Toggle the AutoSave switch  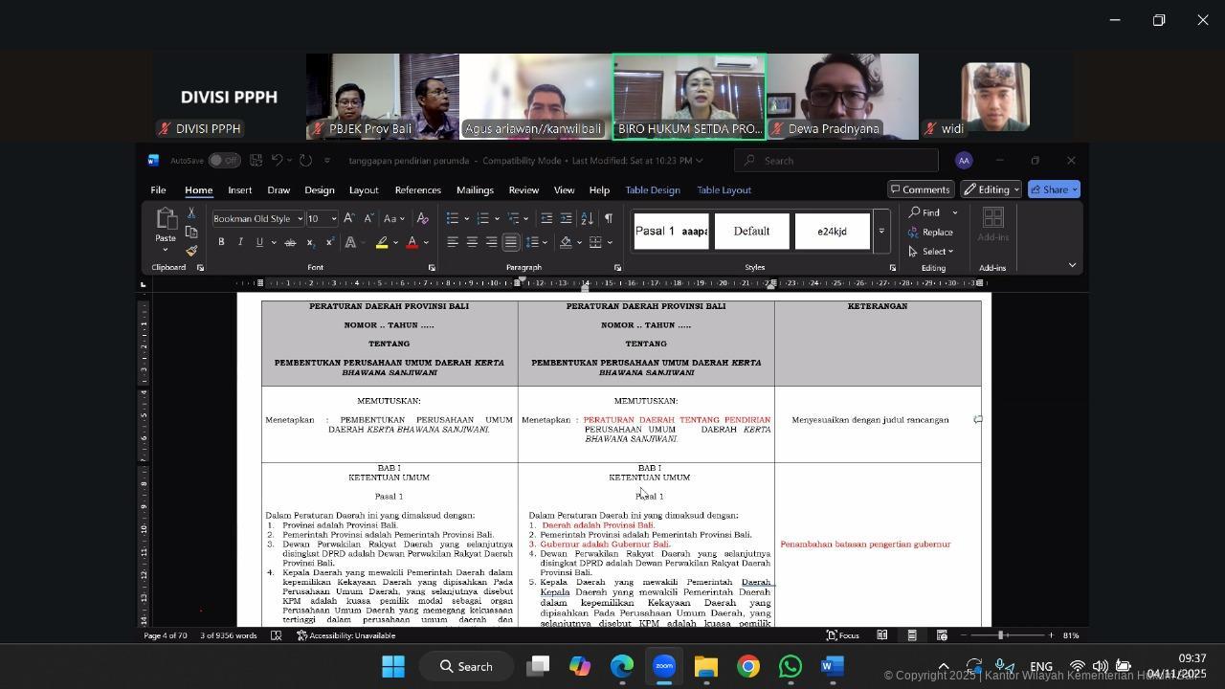(x=223, y=161)
